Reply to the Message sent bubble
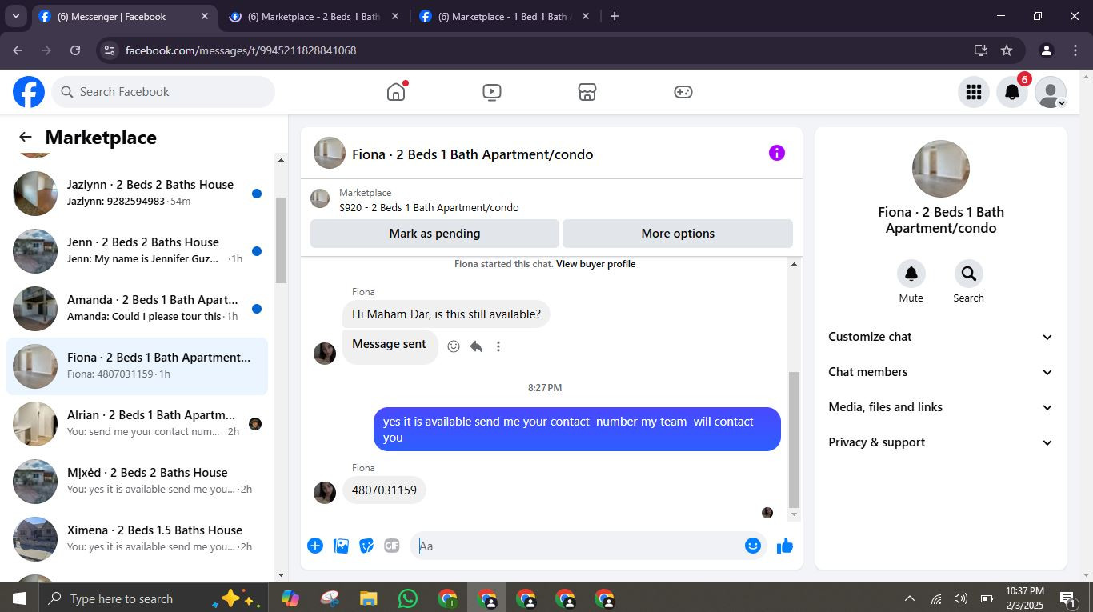The width and height of the screenshot is (1093, 612). [476, 346]
